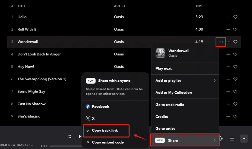Select the Hey Now! track title
The height and width of the screenshot is (149, 252).
pyautogui.click(x=26, y=66)
